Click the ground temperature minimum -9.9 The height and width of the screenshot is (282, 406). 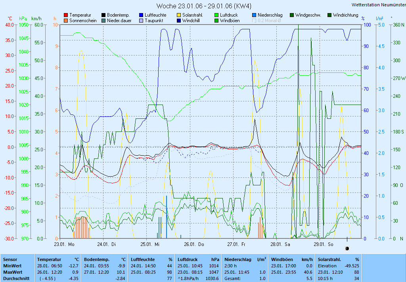click(x=121, y=266)
